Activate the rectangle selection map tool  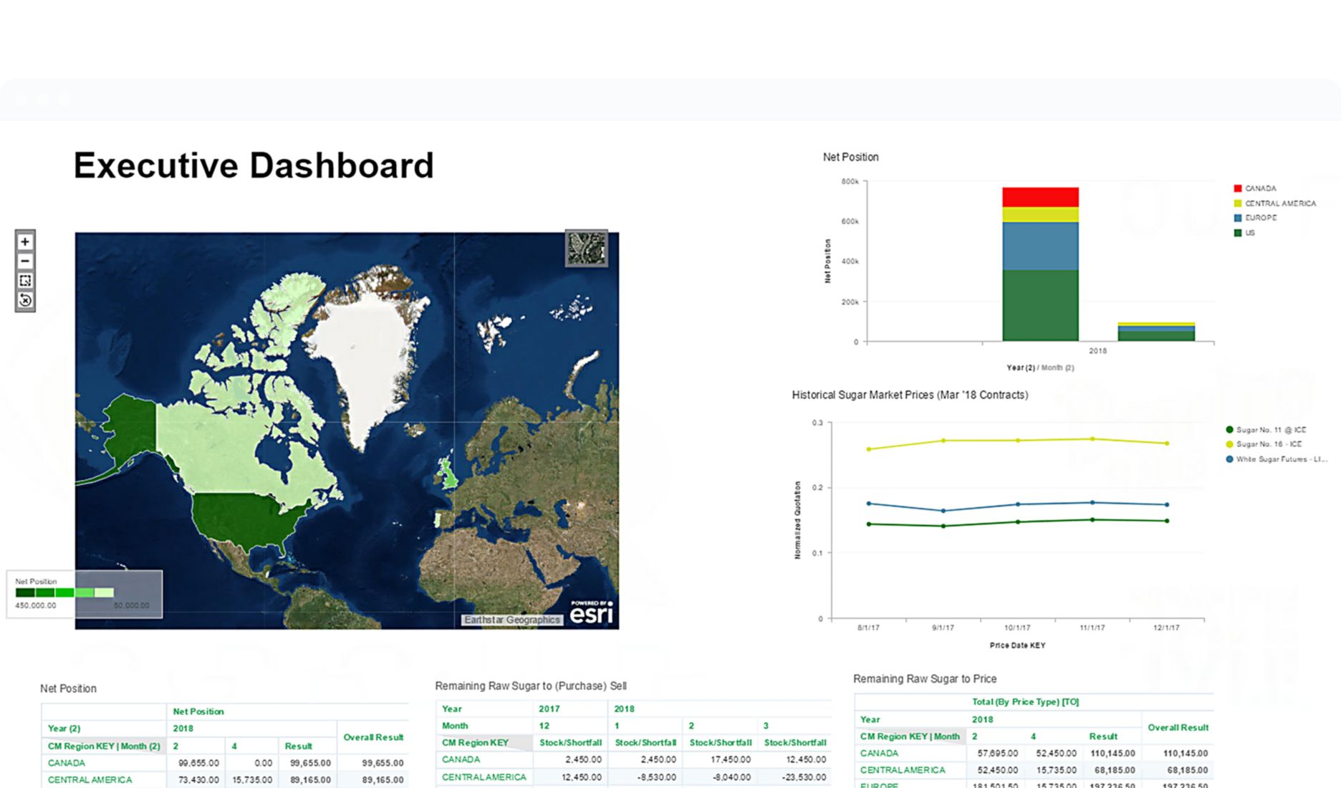tap(25, 281)
